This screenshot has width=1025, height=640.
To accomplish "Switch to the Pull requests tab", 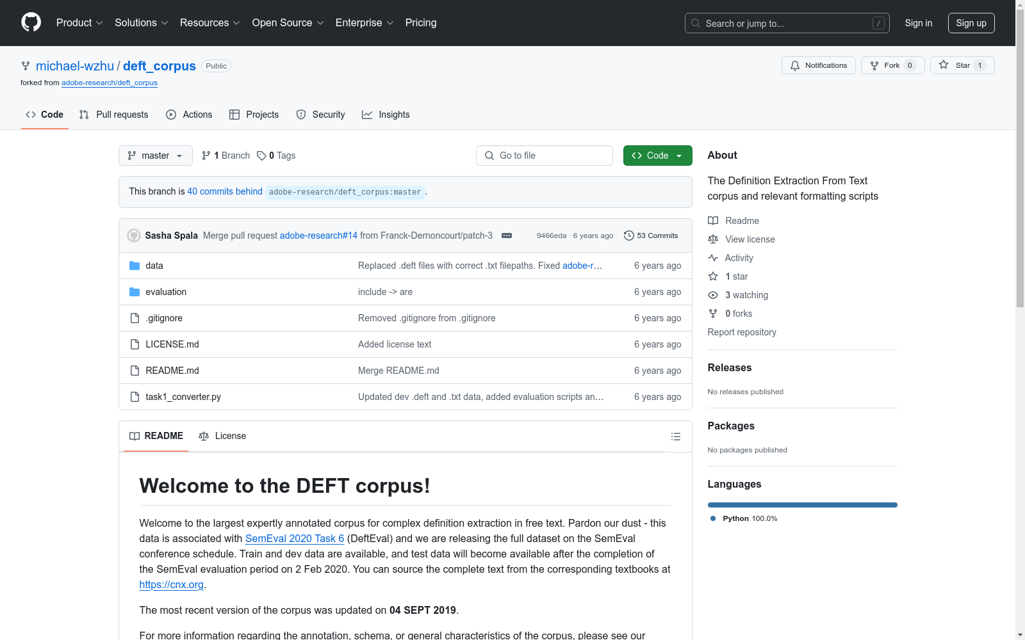I will coord(114,115).
